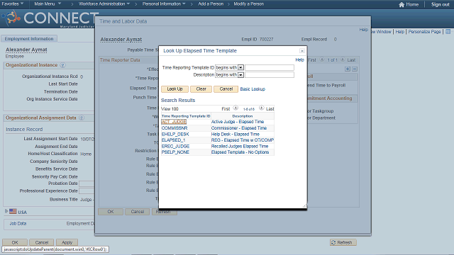Click the Apply button

coord(67,242)
